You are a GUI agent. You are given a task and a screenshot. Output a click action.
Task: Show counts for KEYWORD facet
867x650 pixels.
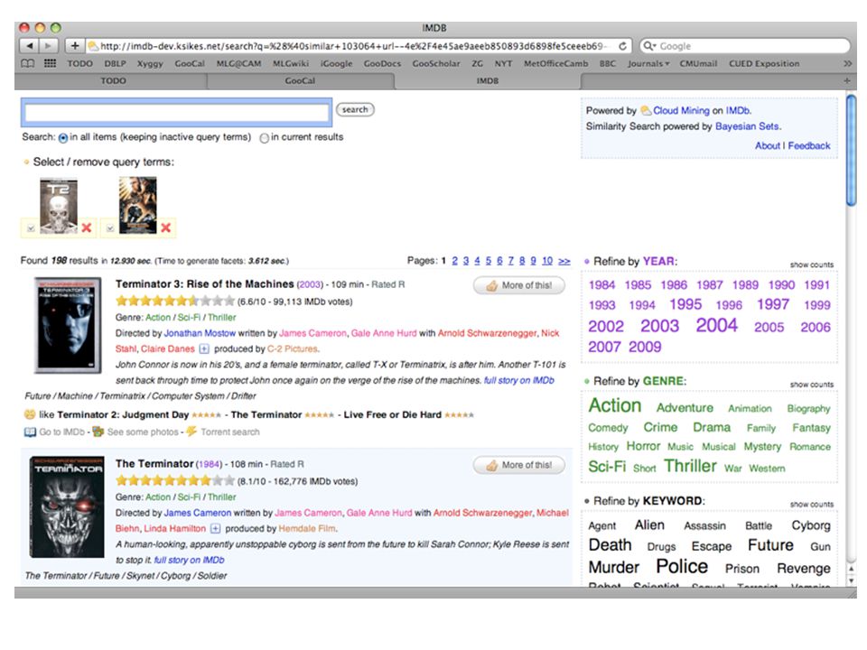[811, 504]
